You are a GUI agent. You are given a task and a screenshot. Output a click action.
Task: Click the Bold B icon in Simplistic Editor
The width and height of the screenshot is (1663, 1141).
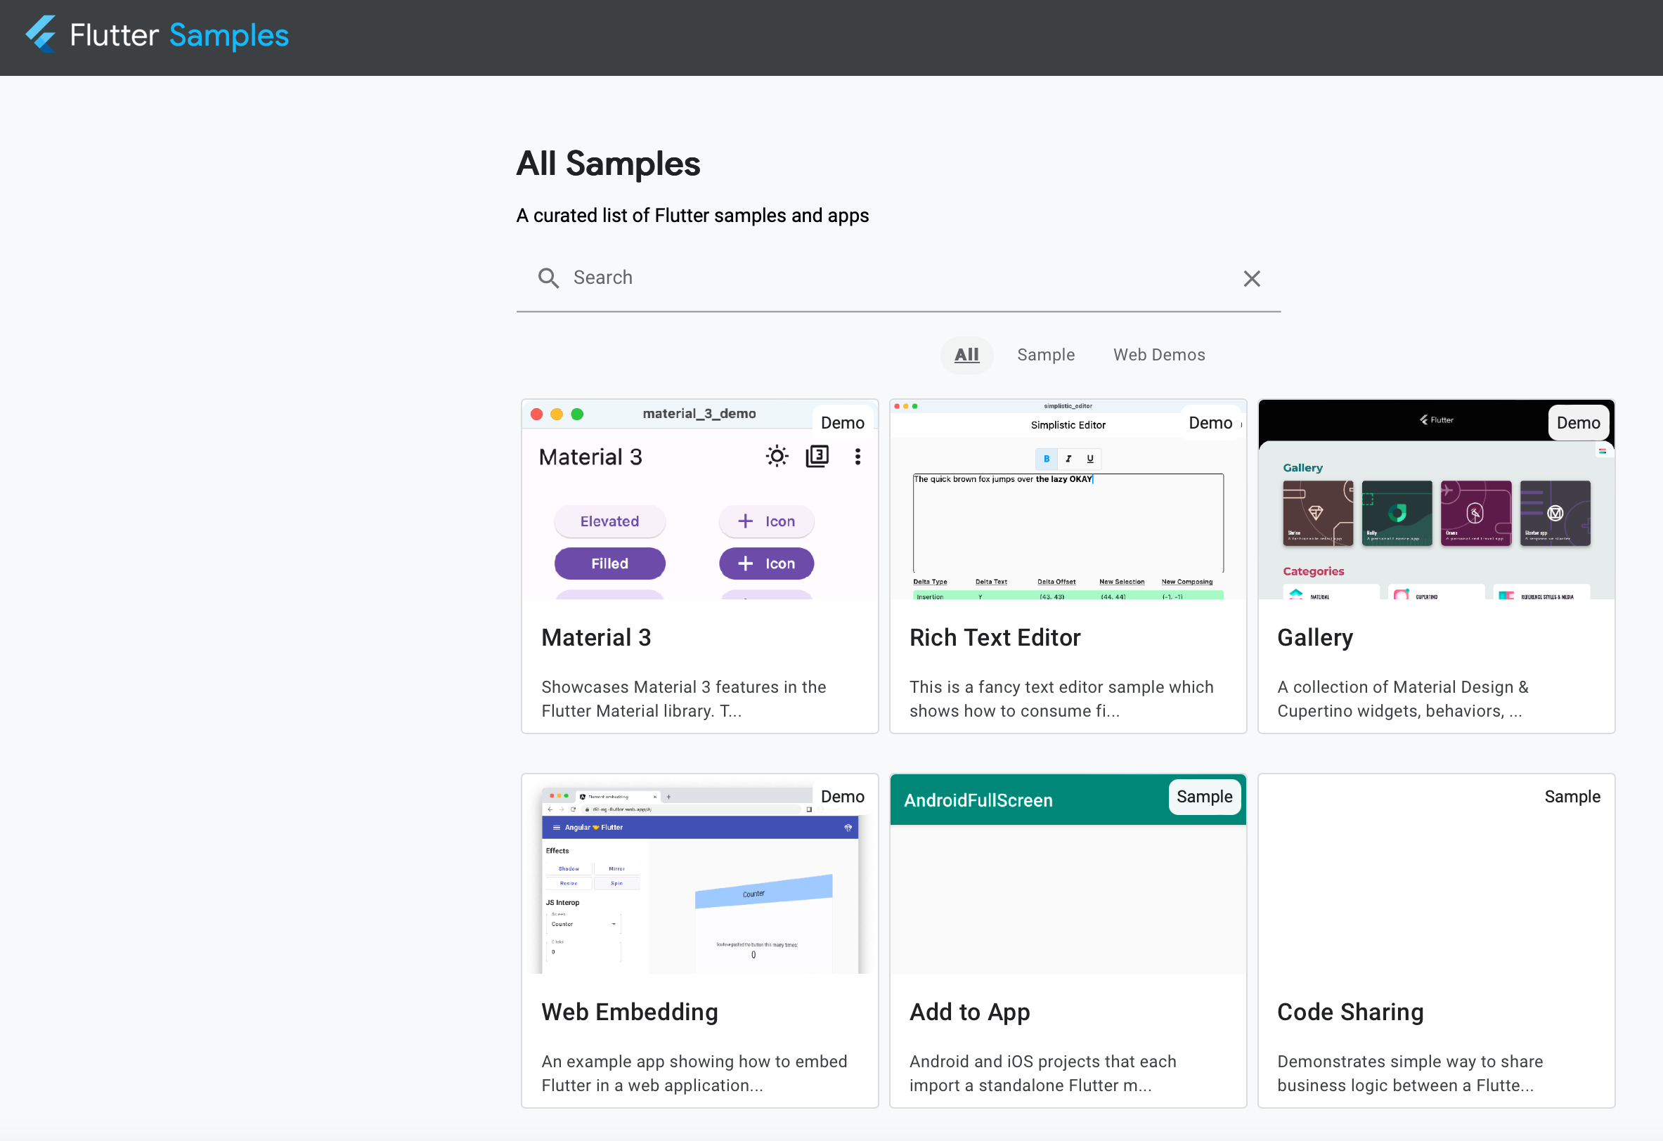point(1046,459)
